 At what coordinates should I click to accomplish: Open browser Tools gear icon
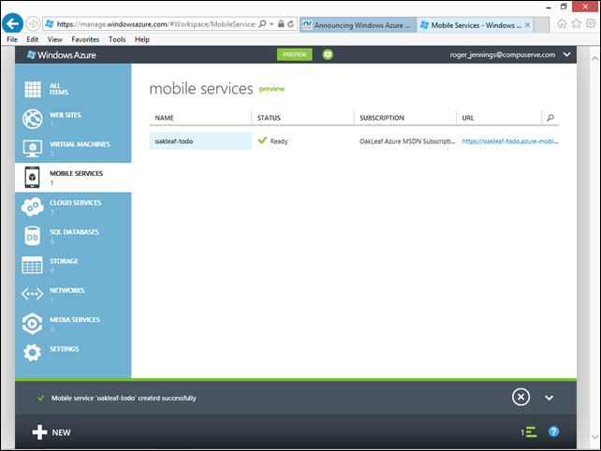pyautogui.click(x=591, y=23)
